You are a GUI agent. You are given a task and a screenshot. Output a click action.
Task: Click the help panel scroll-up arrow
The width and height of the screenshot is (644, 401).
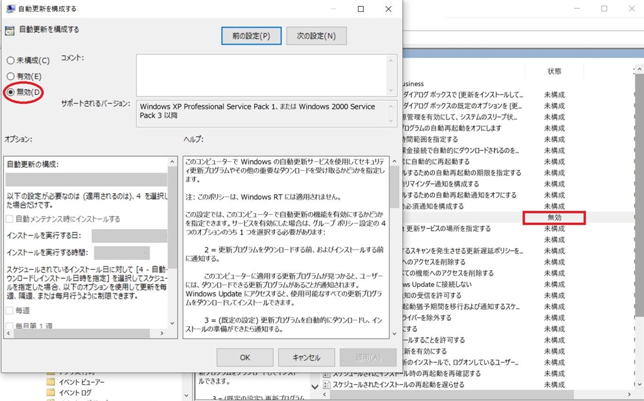394,161
